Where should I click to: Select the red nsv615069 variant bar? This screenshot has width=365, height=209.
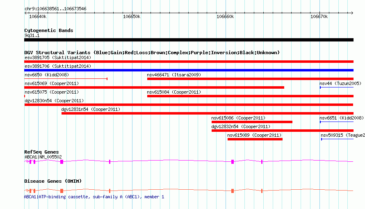[154, 87]
